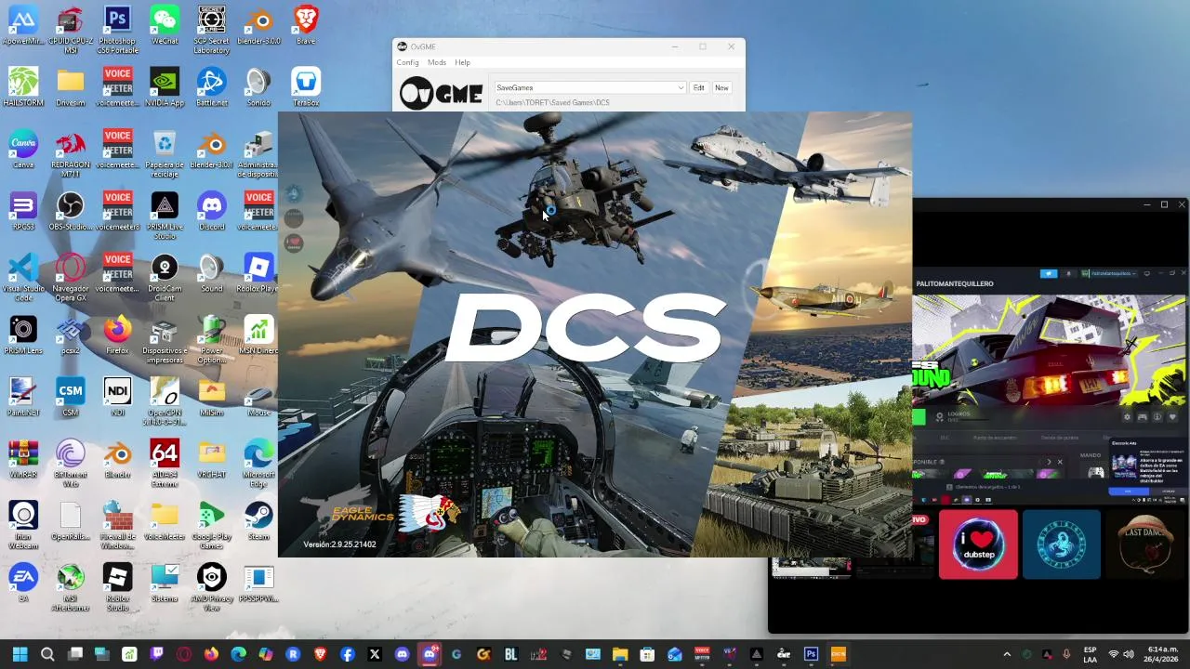Open the Mods menu in OvGME

[436, 62]
